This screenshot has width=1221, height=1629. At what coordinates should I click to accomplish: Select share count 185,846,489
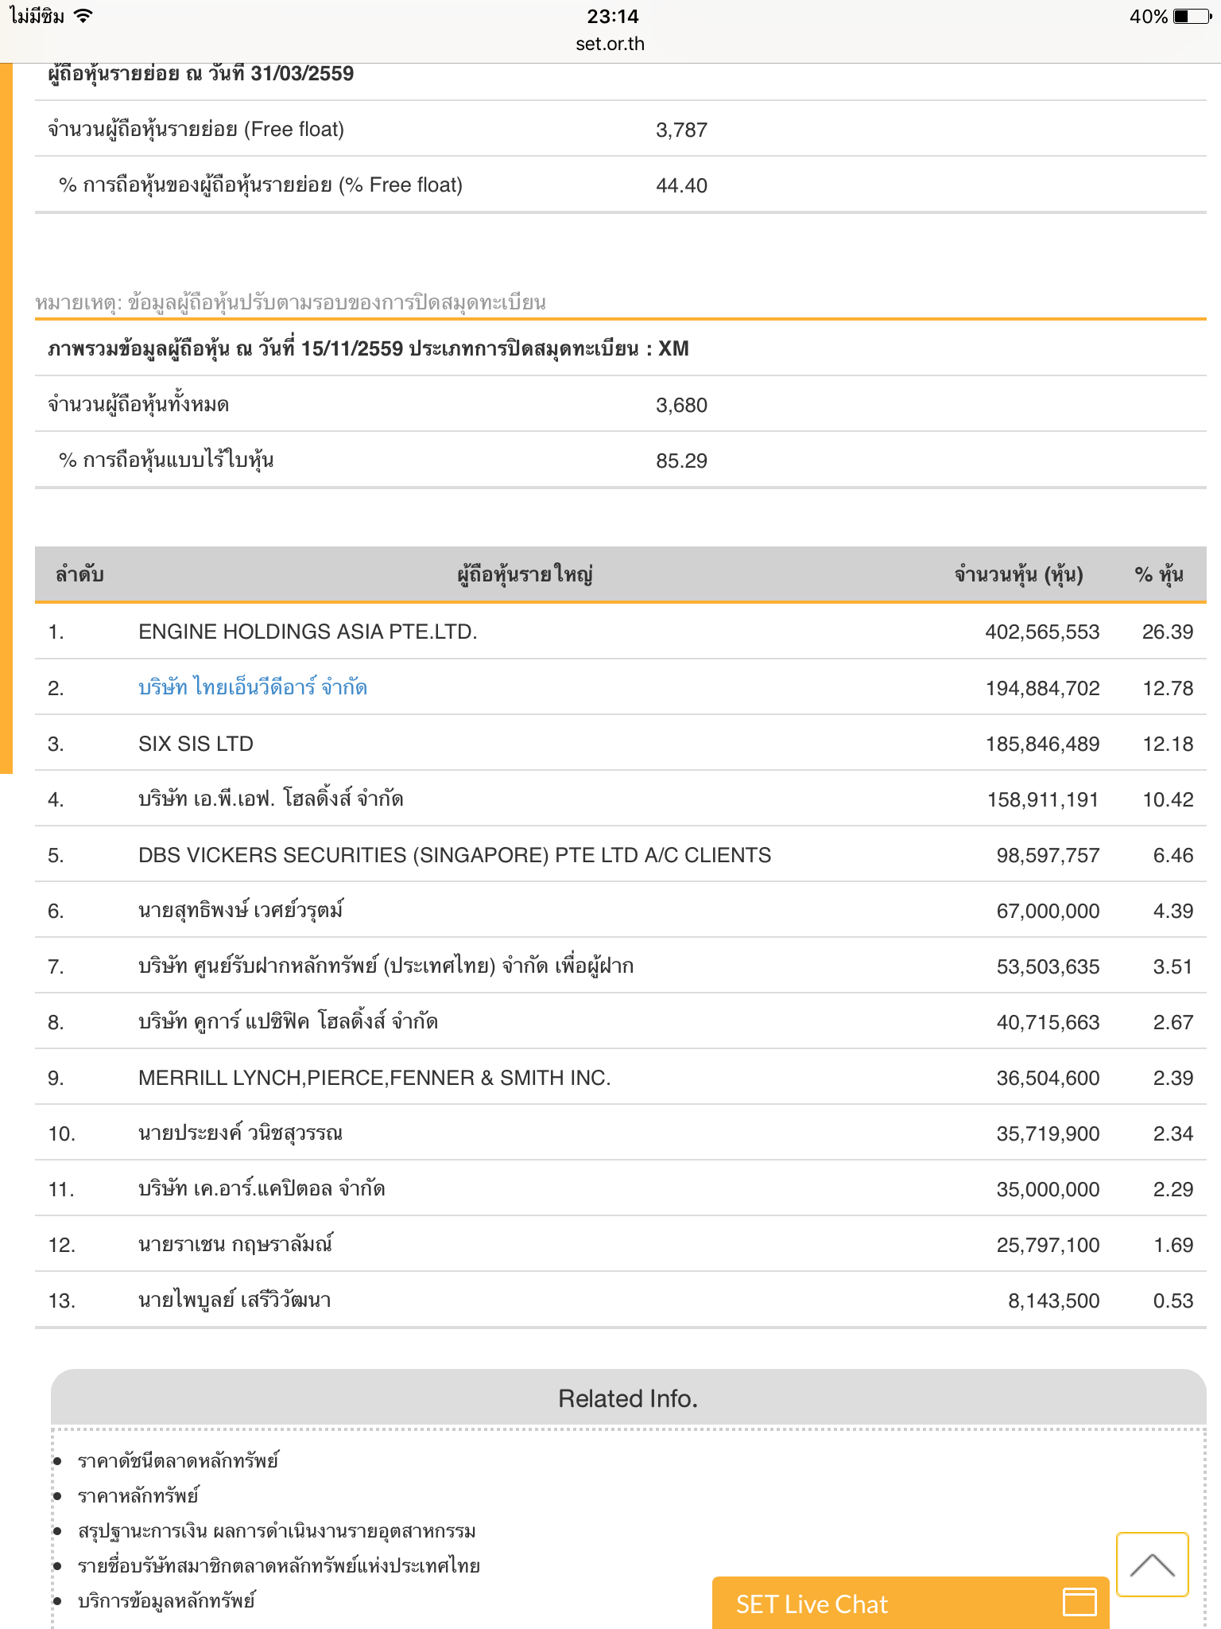[x=1042, y=744]
